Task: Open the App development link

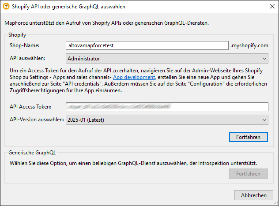Action: tap(134, 77)
